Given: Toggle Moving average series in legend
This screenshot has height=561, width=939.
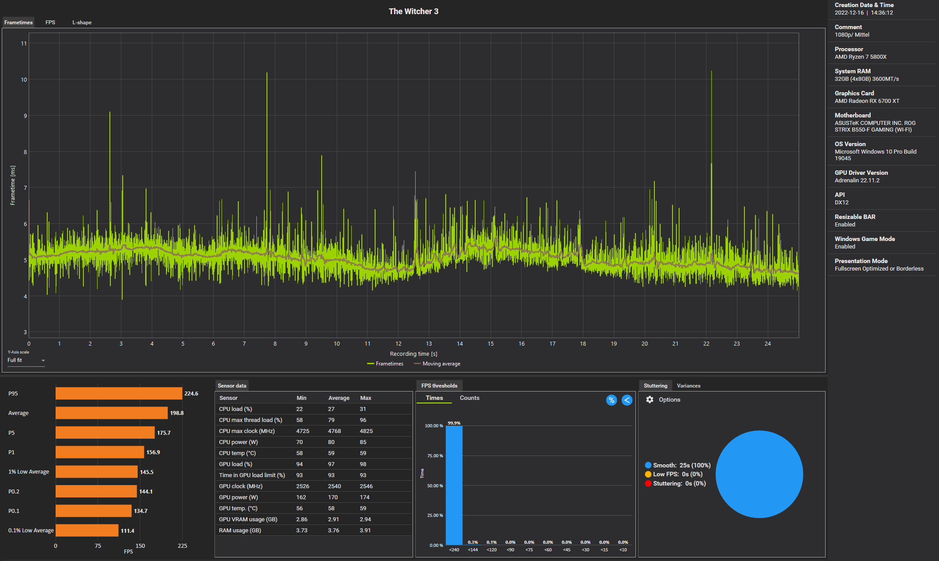Looking at the screenshot, I should pos(437,364).
